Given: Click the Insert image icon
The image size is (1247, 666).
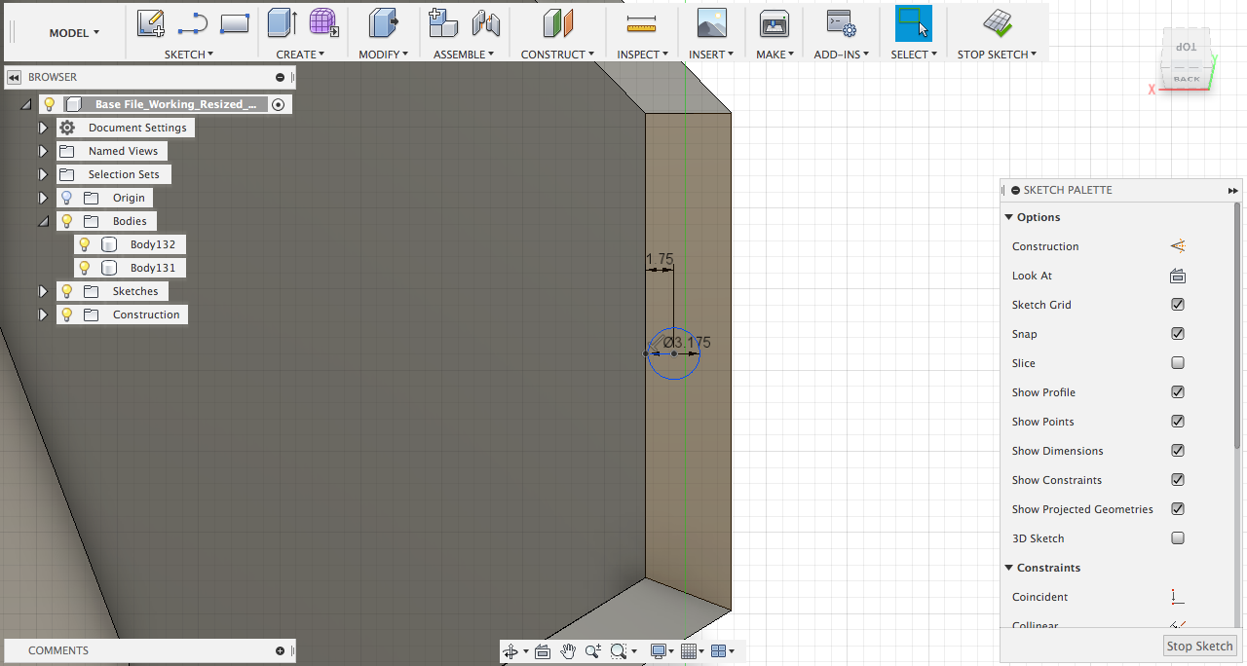Looking at the screenshot, I should 712,23.
